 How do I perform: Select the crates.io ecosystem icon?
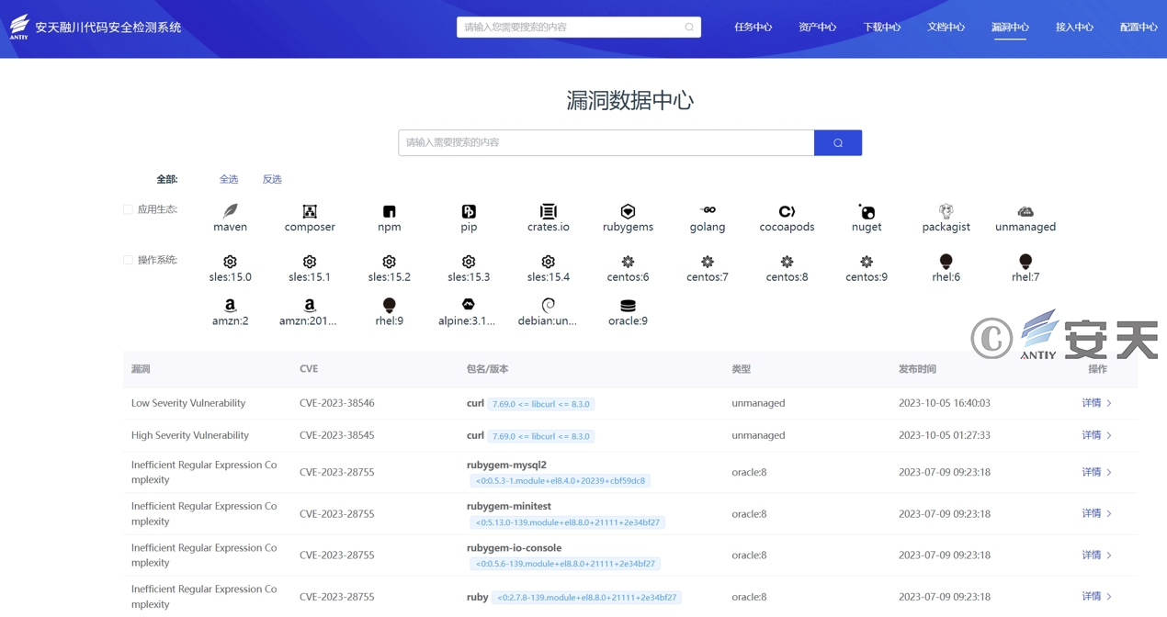(549, 211)
